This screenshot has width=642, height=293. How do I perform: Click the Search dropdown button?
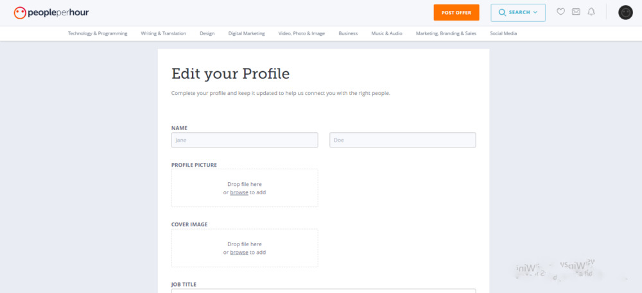coord(518,12)
